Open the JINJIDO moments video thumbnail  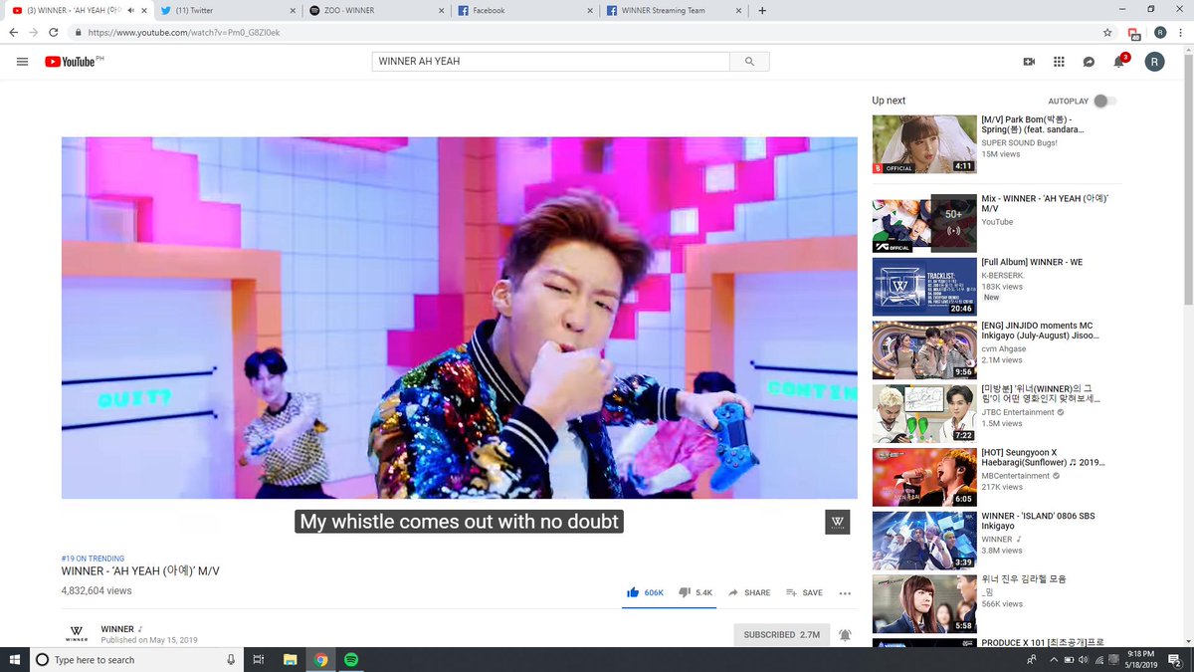(x=924, y=349)
